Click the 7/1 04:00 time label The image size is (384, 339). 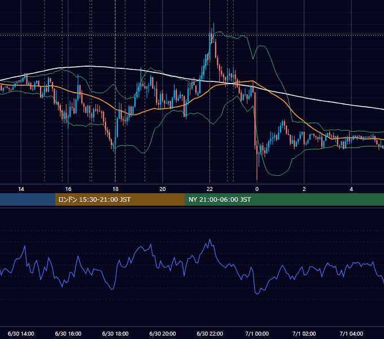point(351,333)
